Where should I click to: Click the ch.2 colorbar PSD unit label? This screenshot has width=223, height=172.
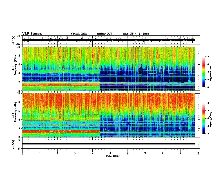click(x=211, y=119)
